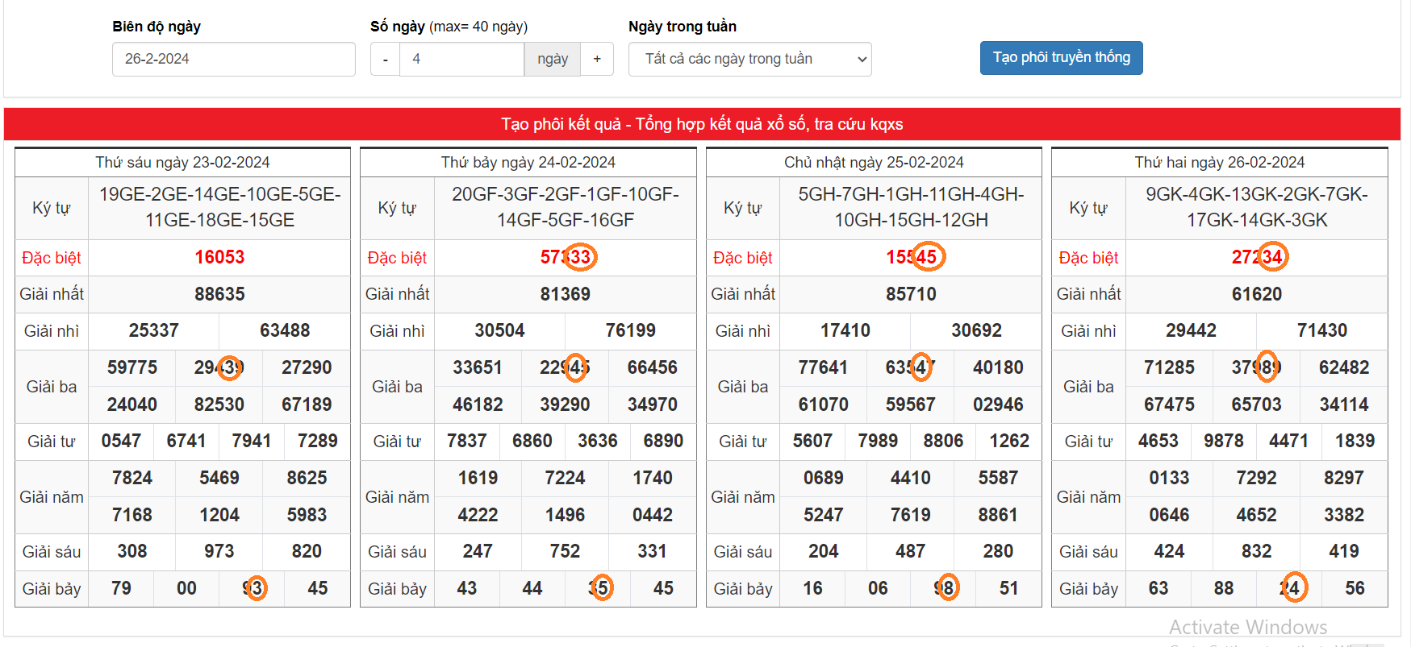Select the Thứ hai ngày 26-02-2024 header
The height and width of the screenshot is (647, 1411).
1219,163
